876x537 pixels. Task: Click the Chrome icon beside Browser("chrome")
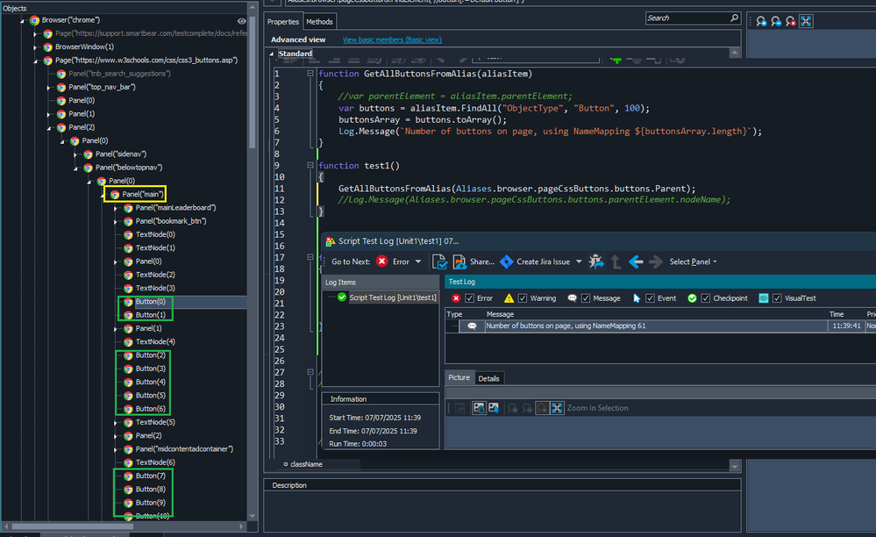point(34,19)
